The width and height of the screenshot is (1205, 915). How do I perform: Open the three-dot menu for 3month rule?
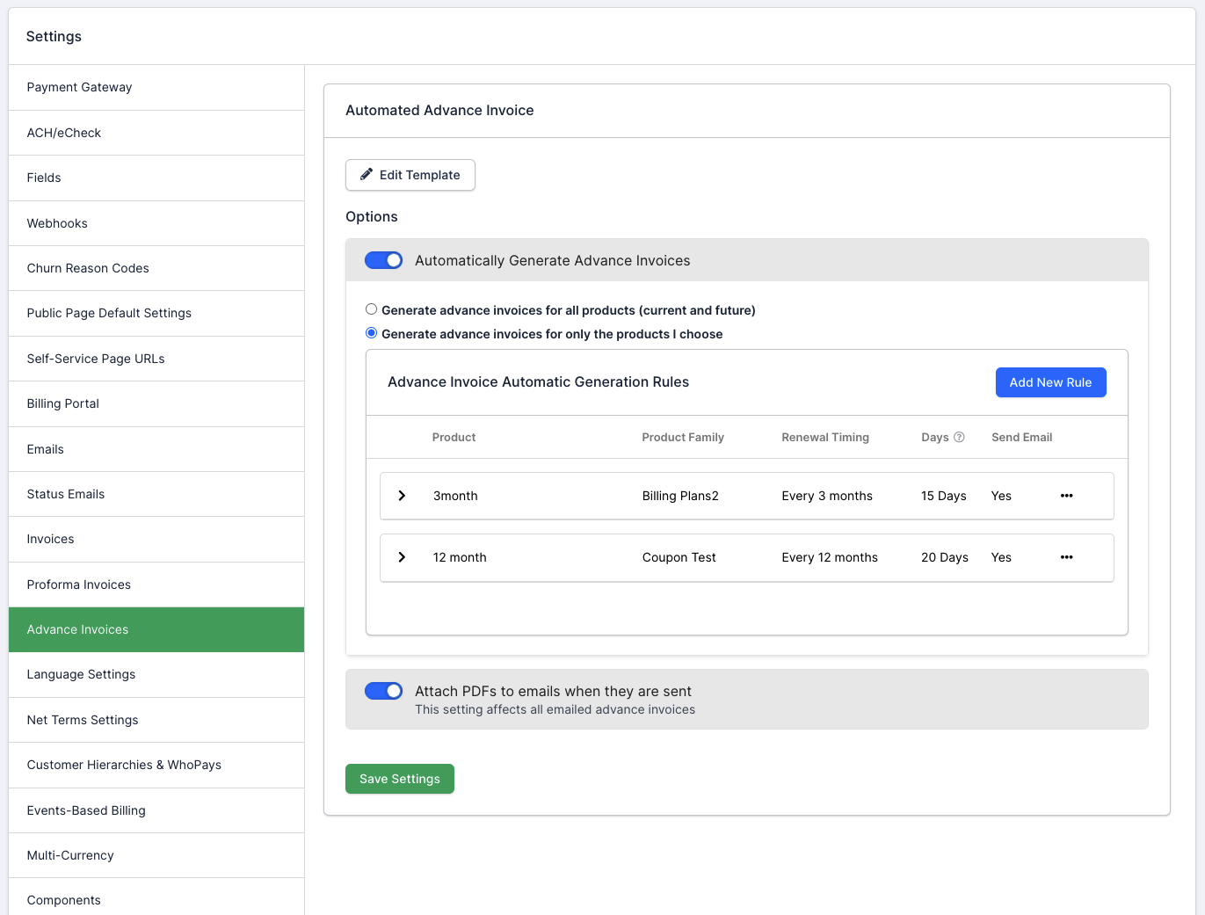tap(1066, 496)
